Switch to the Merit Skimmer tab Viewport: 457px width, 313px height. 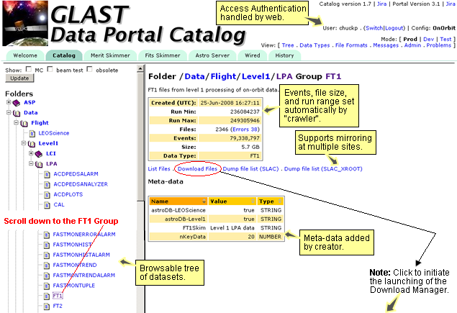click(110, 55)
